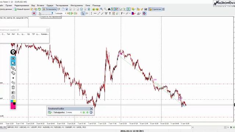Select the vertical line drawing tool
The image size is (235, 132).
coord(91,14)
